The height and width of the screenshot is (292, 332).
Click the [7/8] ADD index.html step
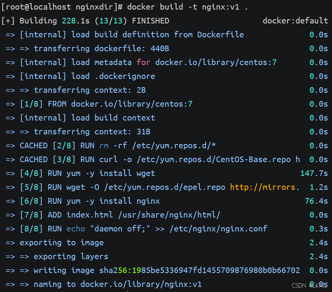120,215
